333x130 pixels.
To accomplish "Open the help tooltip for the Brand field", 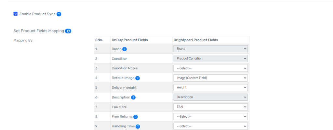I will point(125,49).
